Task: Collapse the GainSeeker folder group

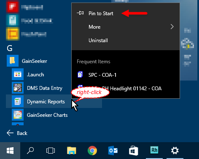Action: click(x=34, y=61)
